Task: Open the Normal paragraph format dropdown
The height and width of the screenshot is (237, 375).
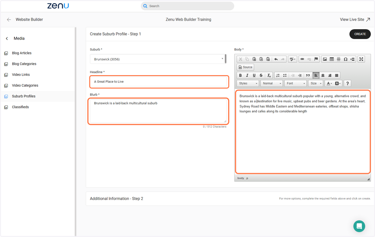Action: point(272,83)
